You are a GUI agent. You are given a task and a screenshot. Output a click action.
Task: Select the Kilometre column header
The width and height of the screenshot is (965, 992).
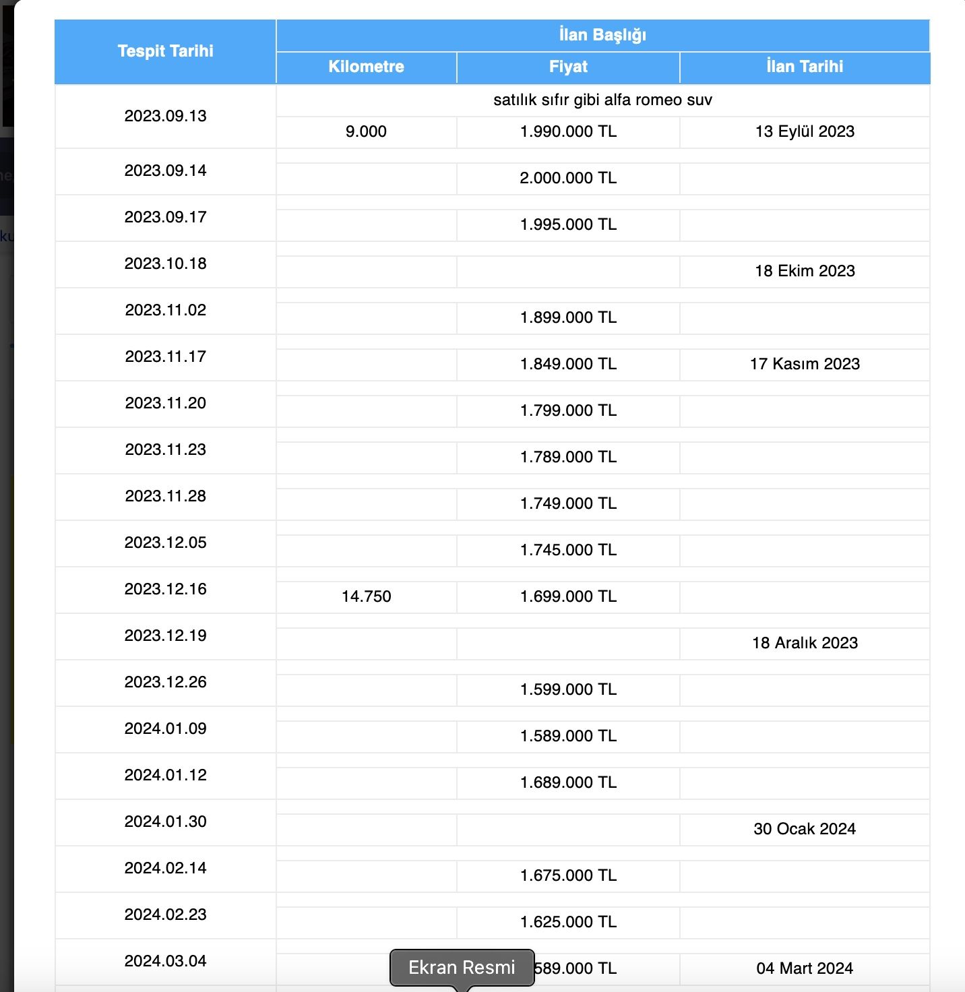[367, 67]
